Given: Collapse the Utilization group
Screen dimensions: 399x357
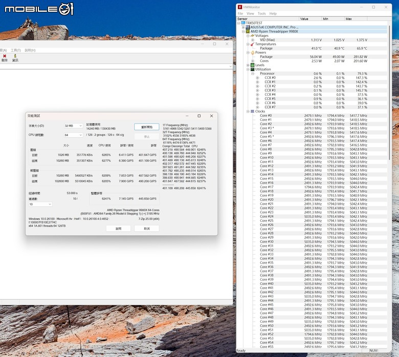Looking at the screenshot, I should coord(248,69).
